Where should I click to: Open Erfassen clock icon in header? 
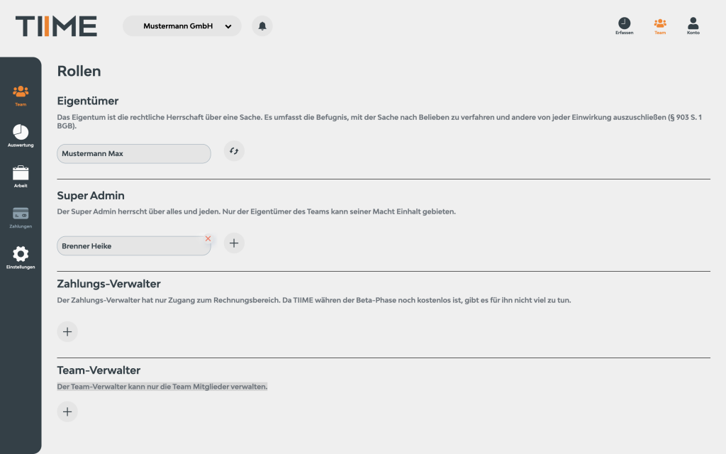pyautogui.click(x=624, y=26)
